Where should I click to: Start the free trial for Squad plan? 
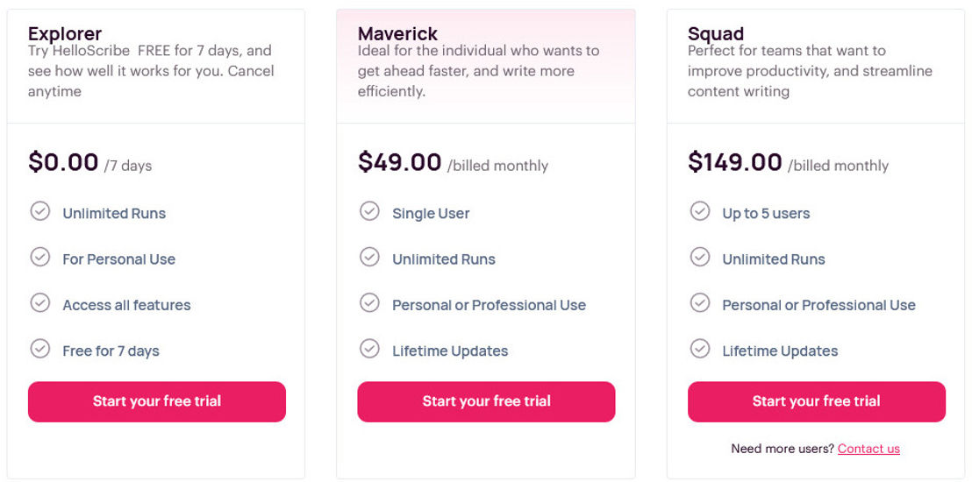[817, 401]
